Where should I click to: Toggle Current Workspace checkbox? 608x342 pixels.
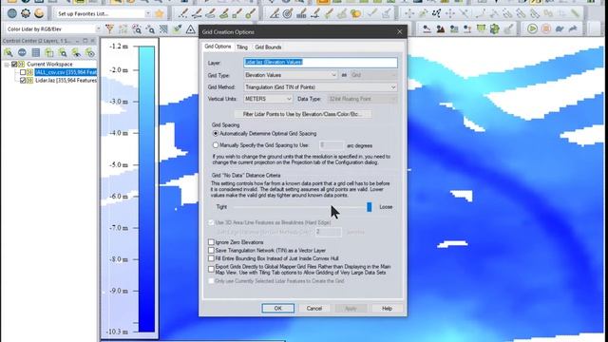14,64
